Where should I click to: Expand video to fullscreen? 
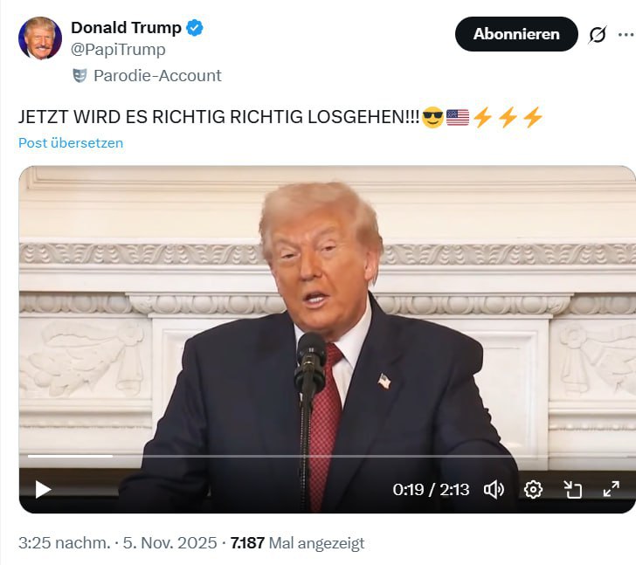click(x=612, y=489)
